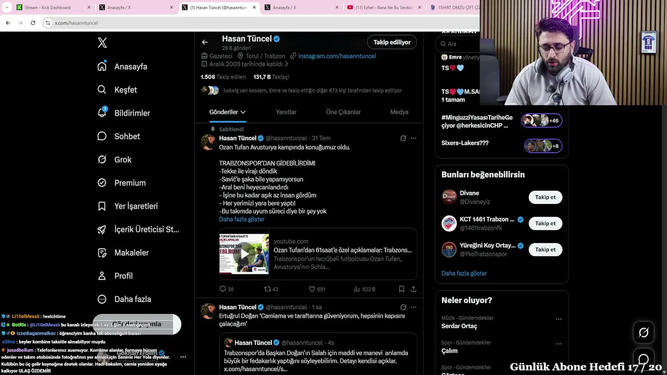Viewport: 667px width, 375px height.
Task: Play the Ozan Tufan YouTube video thumbnail
Action: pos(244,254)
